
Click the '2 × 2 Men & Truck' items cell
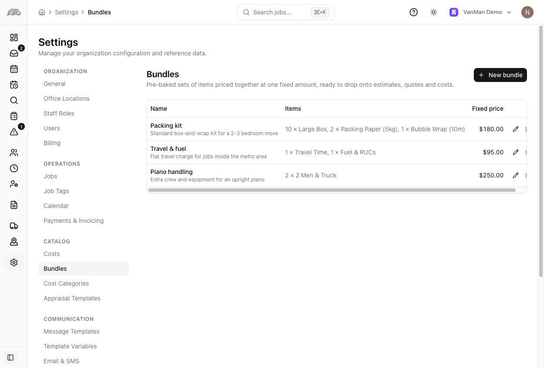click(311, 175)
